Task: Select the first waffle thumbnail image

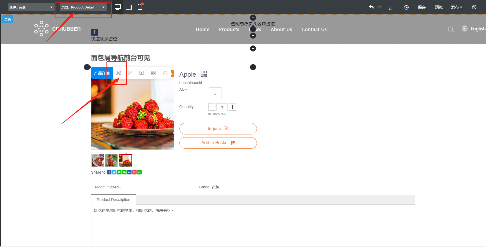Action: [x=98, y=160]
